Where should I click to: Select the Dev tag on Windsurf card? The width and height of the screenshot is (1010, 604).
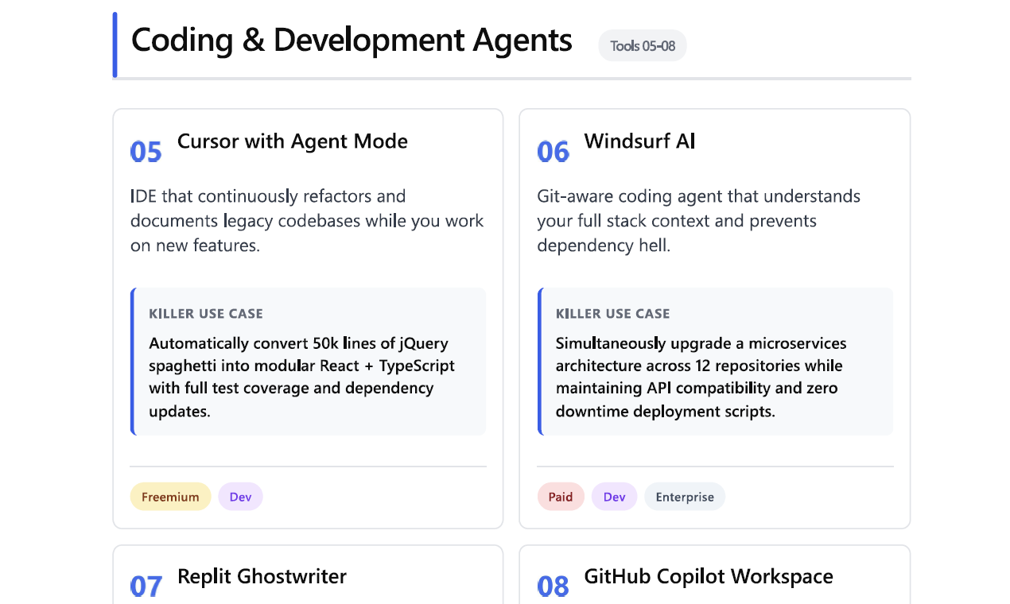tap(614, 497)
